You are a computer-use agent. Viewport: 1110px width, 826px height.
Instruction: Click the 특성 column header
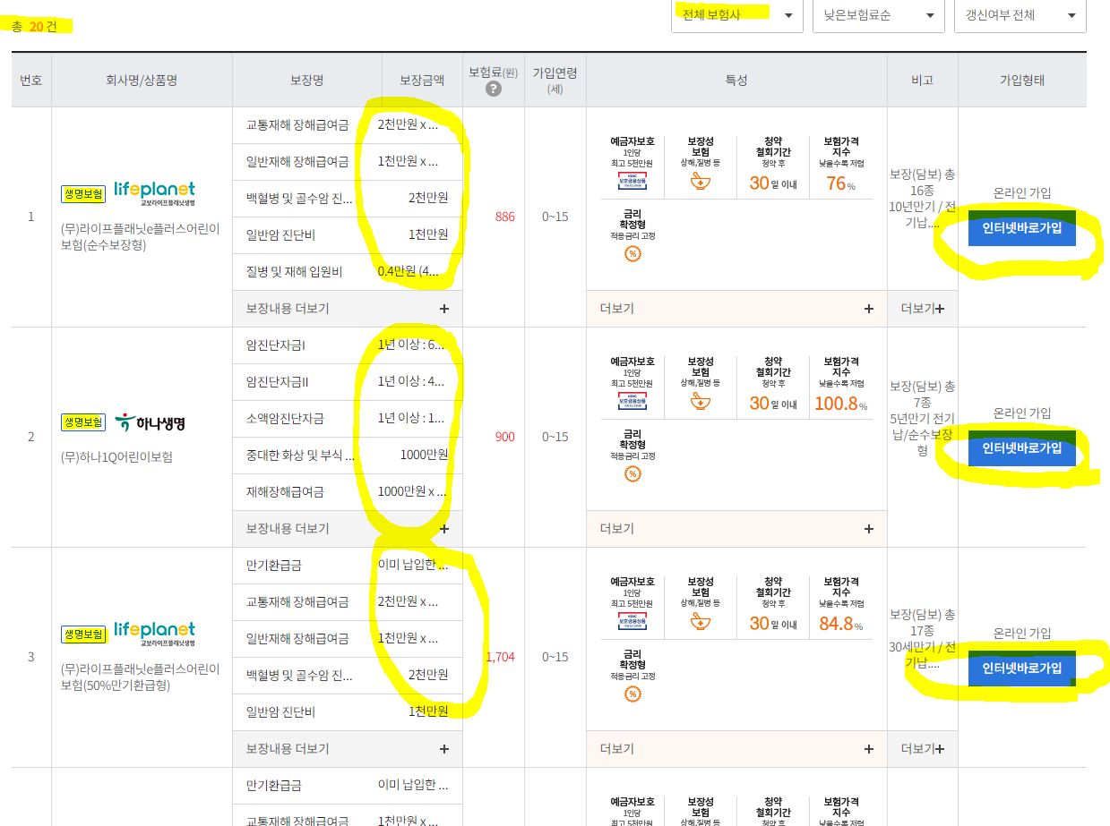pyautogui.click(x=736, y=80)
